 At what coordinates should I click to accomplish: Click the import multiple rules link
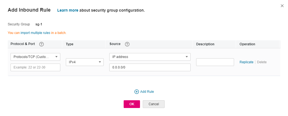pyautogui.click(x=35, y=33)
